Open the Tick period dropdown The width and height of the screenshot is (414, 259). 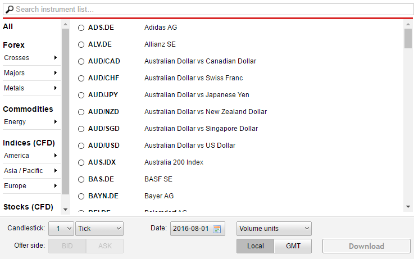point(99,229)
